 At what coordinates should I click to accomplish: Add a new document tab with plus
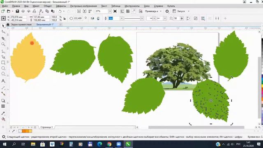[x=60, y=25]
